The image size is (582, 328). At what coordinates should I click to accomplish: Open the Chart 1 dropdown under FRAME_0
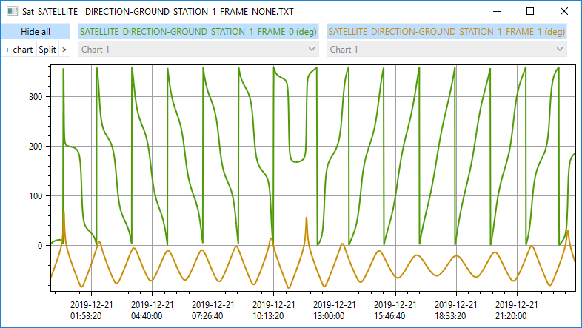(198, 50)
